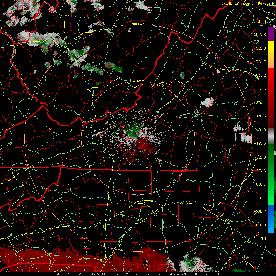The height and width of the screenshot is (276, 276).
Task: Click the VEL legend title
Action: (x=269, y=18)
